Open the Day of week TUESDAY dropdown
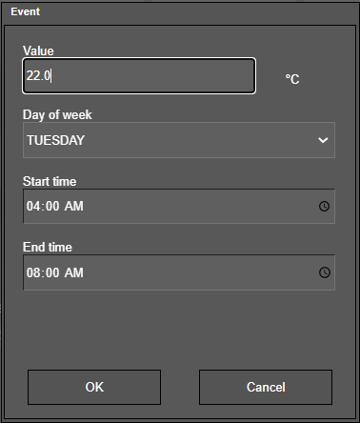The height and width of the screenshot is (423, 360). 179,140
